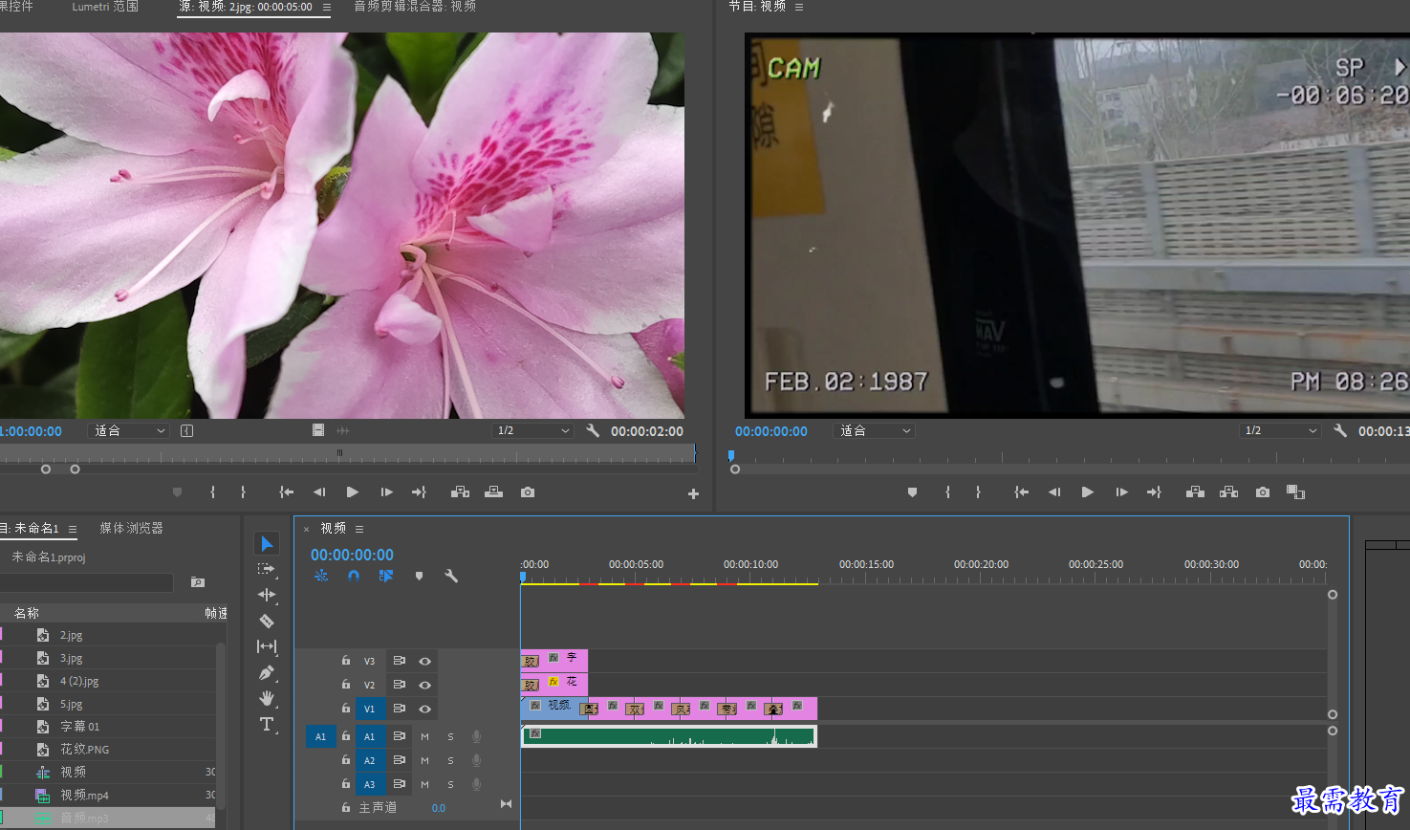Image resolution: width=1410 pixels, height=830 pixels.
Task: Add marker in the program monitor
Action: pyautogui.click(x=912, y=492)
